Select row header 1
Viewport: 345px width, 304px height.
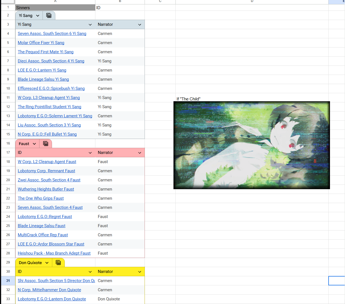click(x=8, y=7)
